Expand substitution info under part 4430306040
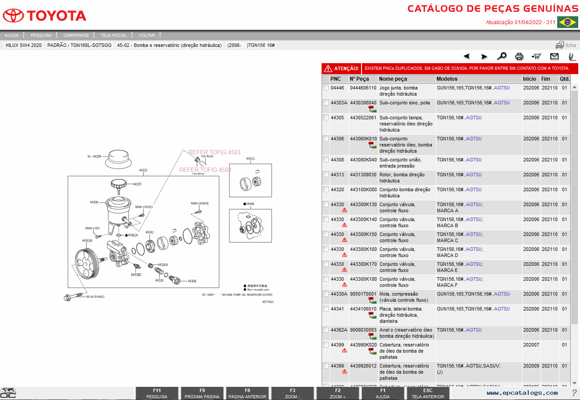580x400 pixels. (372, 109)
